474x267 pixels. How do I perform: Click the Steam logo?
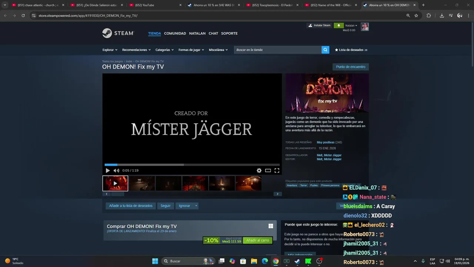tap(118, 33)
